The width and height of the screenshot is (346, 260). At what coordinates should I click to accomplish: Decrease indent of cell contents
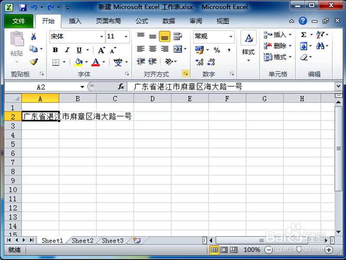[141, 62]
